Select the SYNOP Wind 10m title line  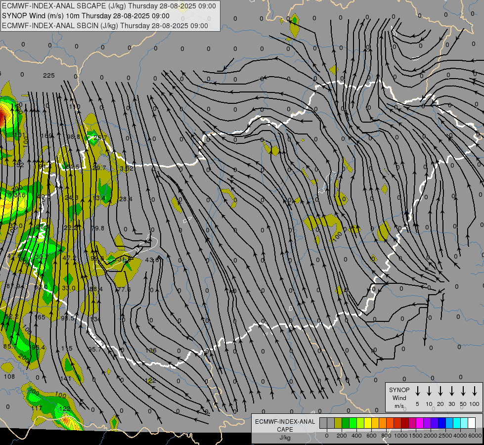tap(86, 16)
